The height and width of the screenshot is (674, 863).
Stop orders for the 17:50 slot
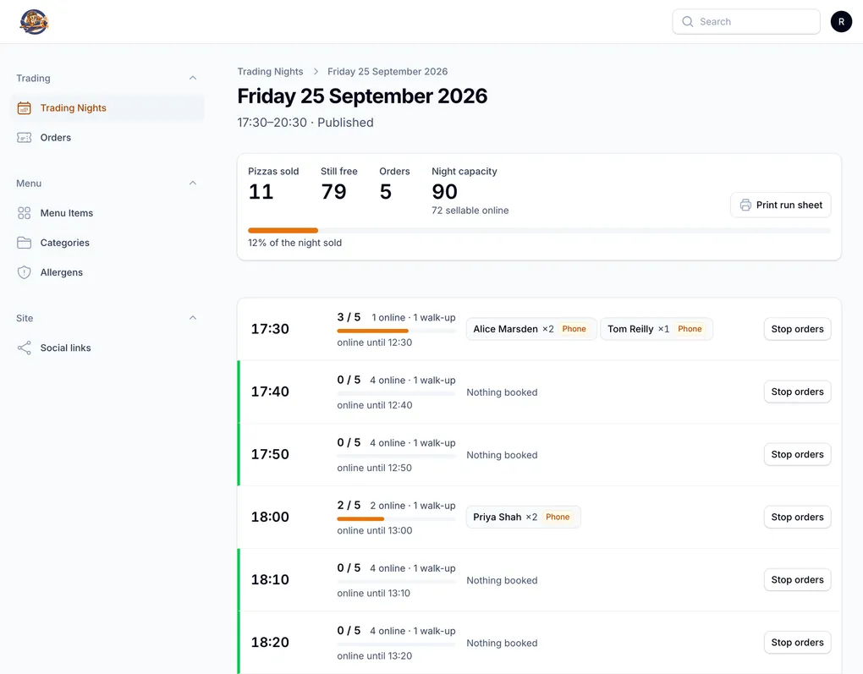point(797,454)
